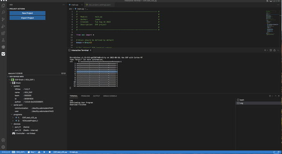Click the Import Project button
The height and width of the screenshot is (154, 282).
[x=27, y=18]
